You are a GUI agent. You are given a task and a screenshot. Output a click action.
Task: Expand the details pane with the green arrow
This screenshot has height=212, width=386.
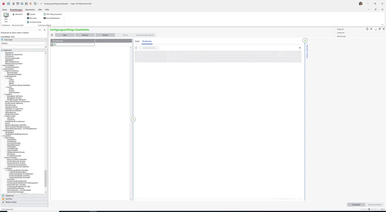pos(305,40)
